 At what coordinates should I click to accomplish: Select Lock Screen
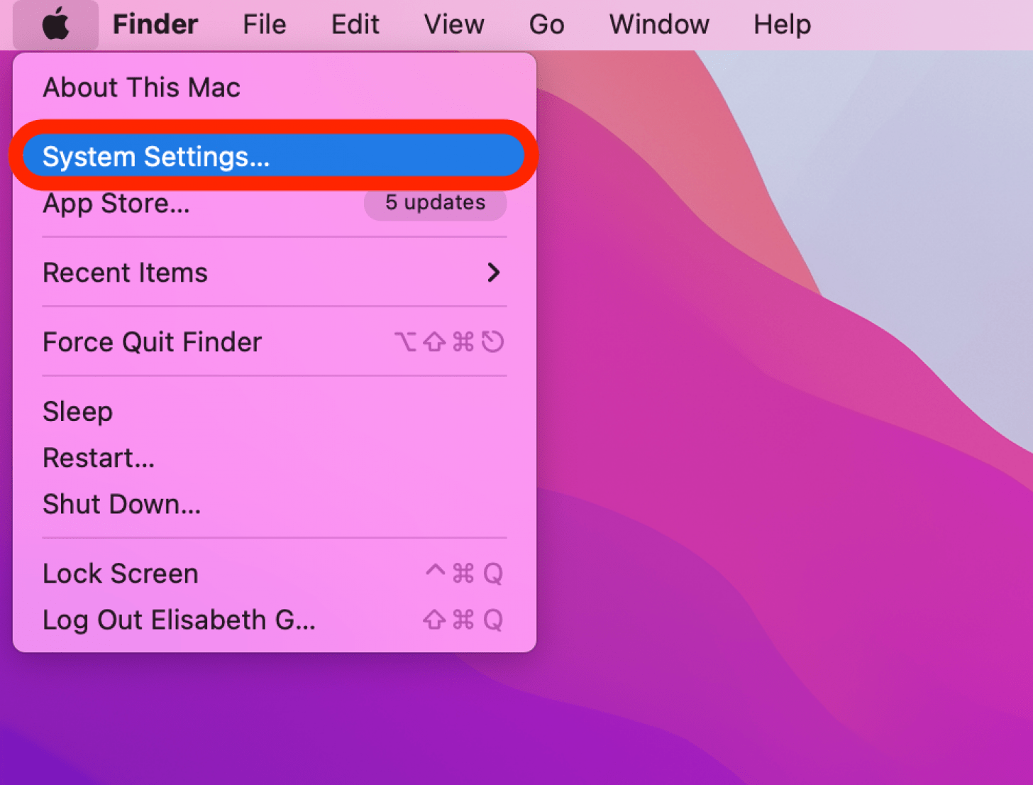(121, 573)
